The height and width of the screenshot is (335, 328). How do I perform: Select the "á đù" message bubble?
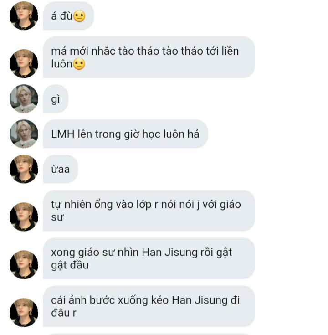pos(68,16)
